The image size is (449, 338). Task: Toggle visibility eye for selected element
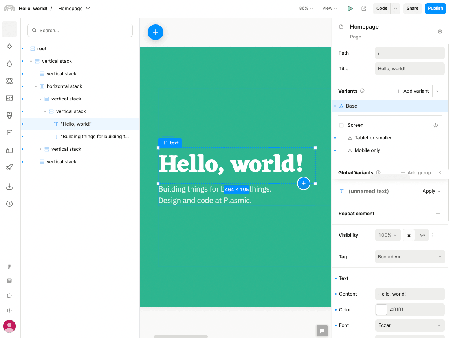pos(409,235)
